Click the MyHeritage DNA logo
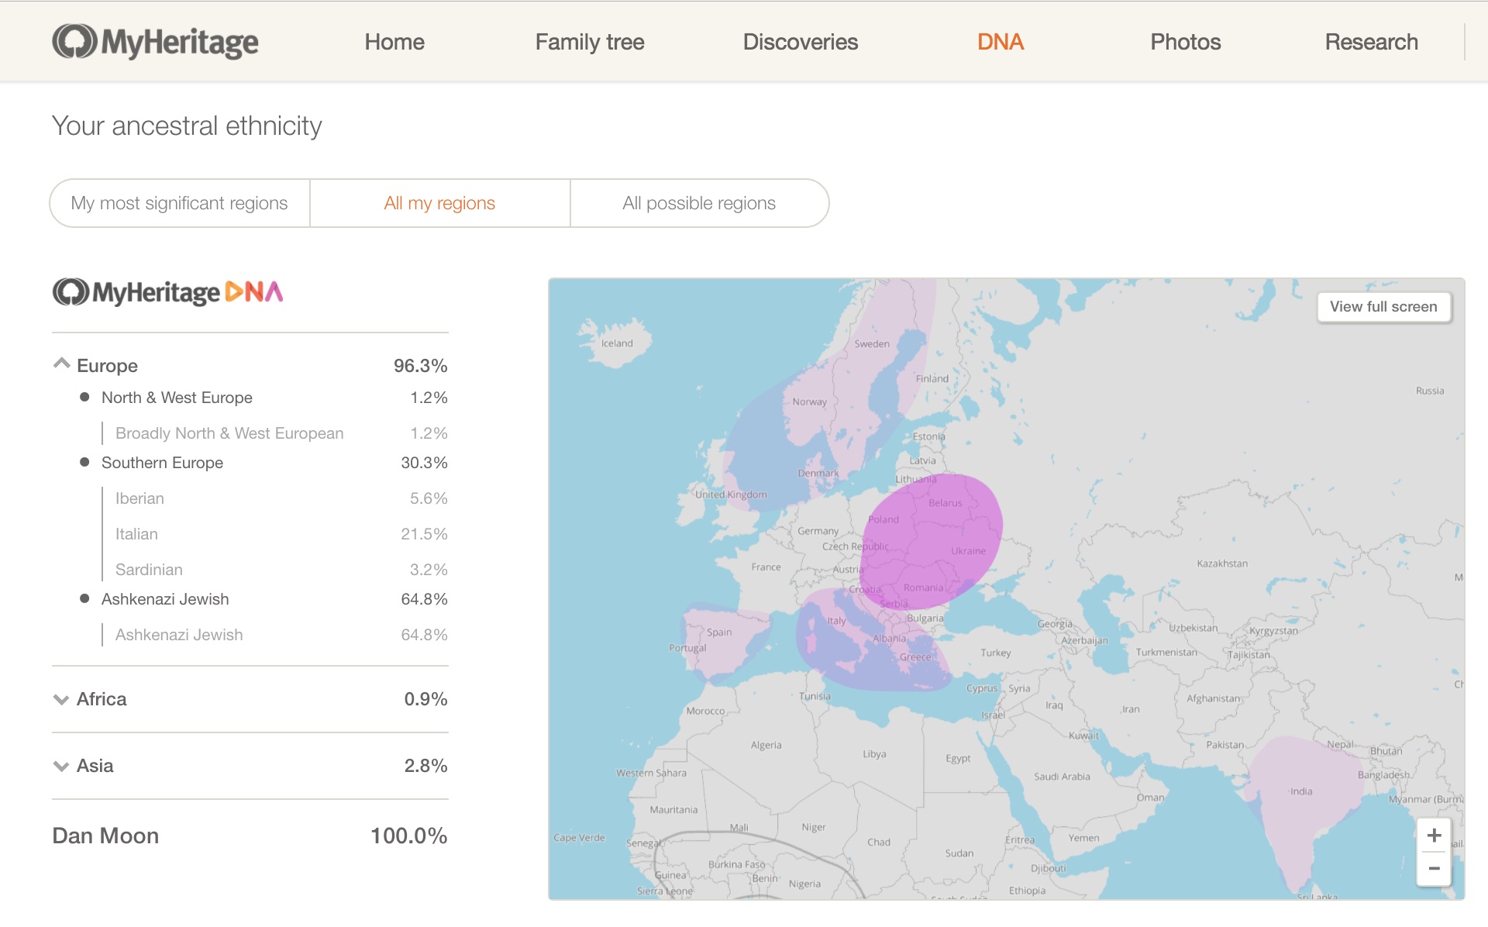The image size is (1488, 927). [x=167, y=292]
